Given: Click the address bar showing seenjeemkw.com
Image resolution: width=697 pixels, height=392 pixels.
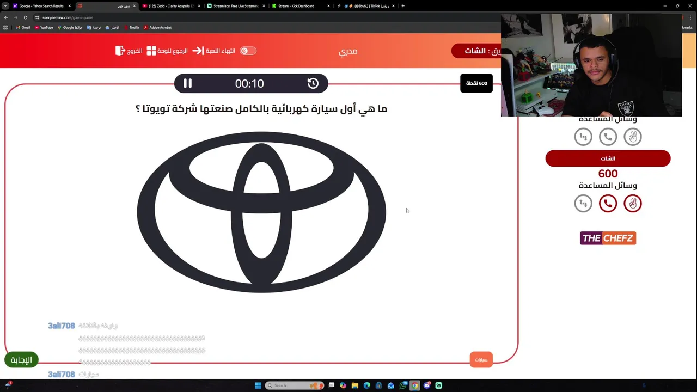Looking at the screenshot, I should coord(261,17).
